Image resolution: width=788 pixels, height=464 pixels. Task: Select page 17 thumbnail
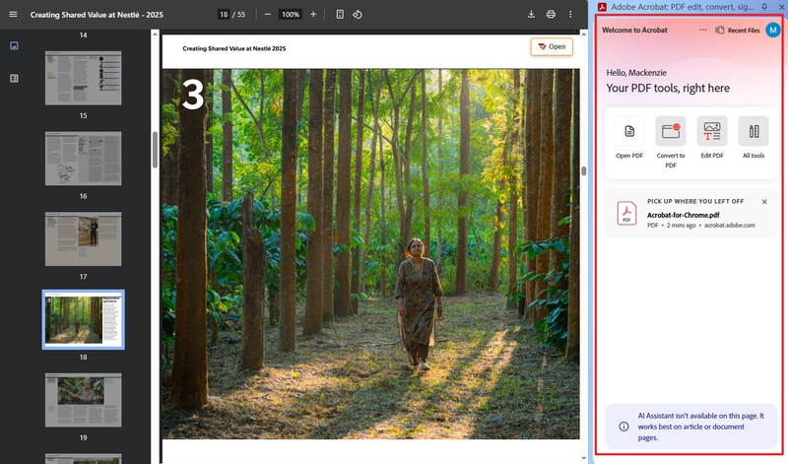(84, 238)
